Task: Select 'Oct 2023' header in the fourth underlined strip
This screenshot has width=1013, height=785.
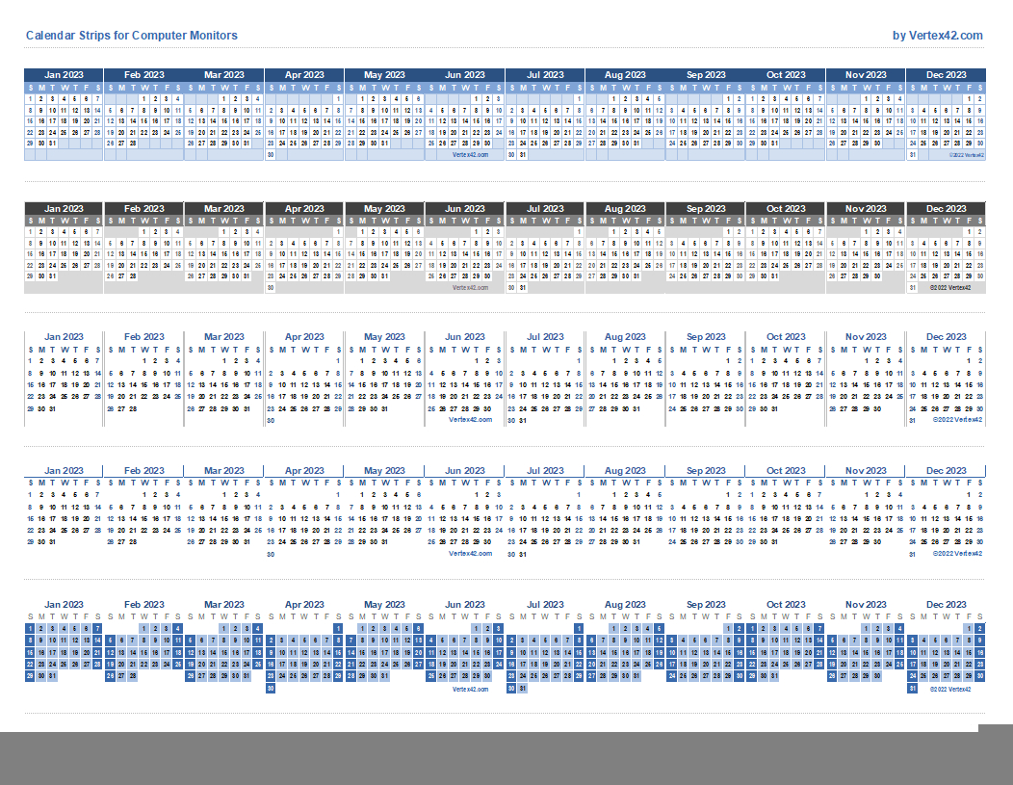Action: coord(787,470)
